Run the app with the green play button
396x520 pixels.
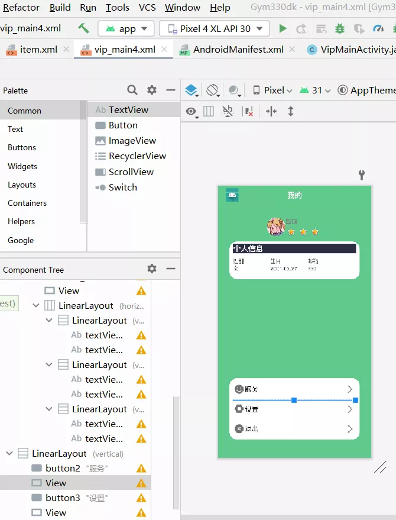coord(283,29)
